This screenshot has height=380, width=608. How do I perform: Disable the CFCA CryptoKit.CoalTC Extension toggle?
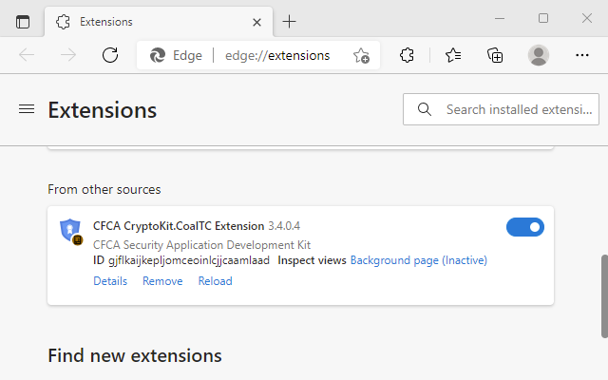point(525,226)
